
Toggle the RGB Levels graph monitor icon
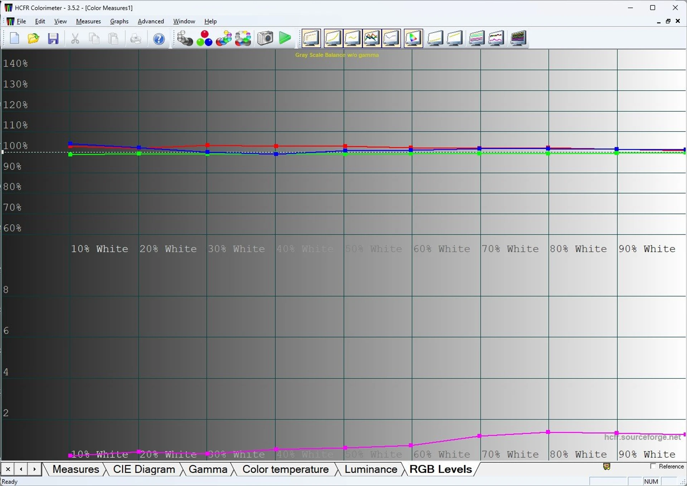(372, 38)
